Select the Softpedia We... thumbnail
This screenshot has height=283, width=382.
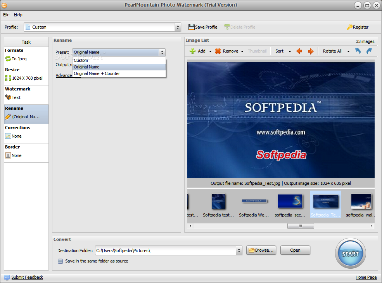coord(254,205)
